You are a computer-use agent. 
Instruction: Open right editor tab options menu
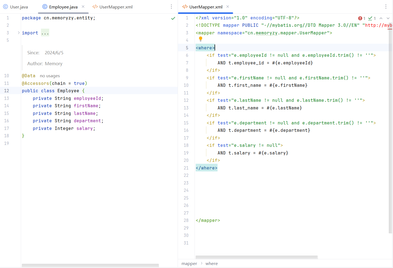tap(386, 7)
